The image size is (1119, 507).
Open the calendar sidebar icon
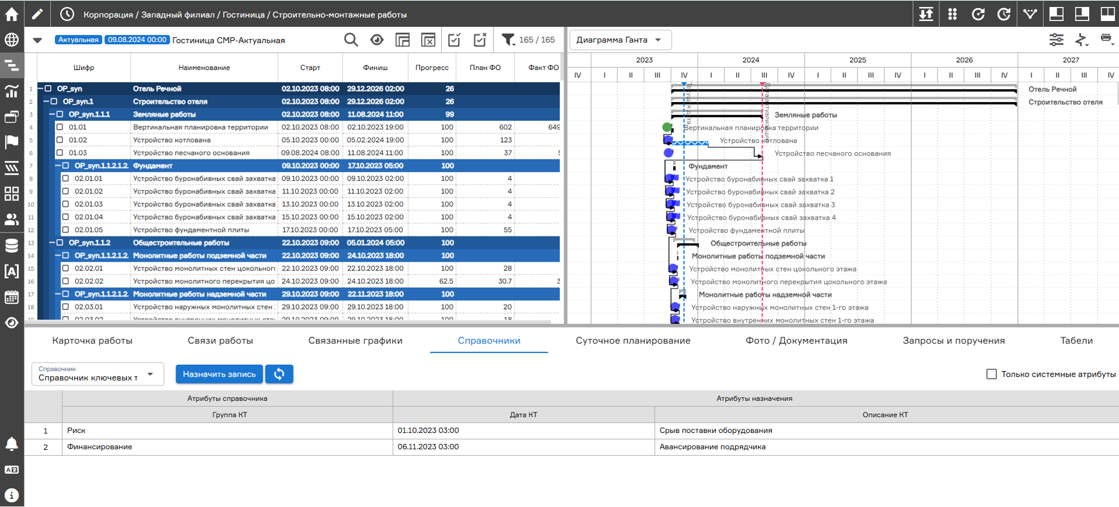12,297
